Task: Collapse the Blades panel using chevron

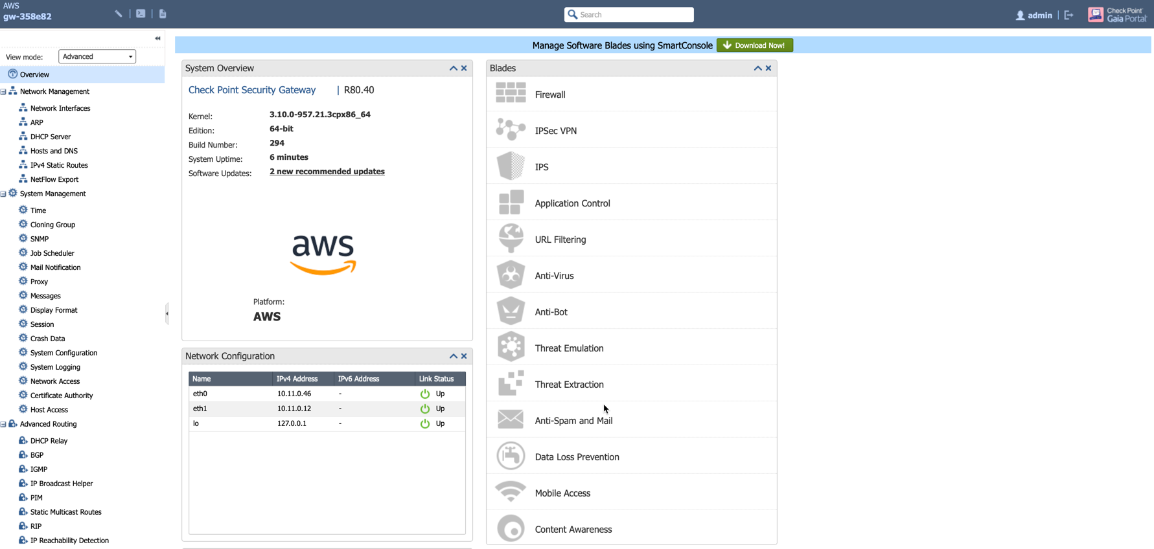Action: [x=757, y=68]
